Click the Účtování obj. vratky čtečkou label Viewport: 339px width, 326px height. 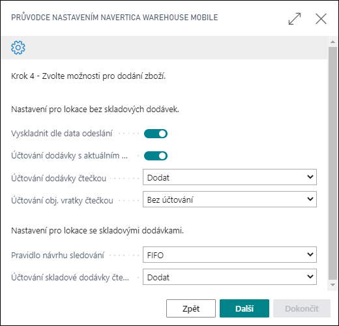click(62, 200)
